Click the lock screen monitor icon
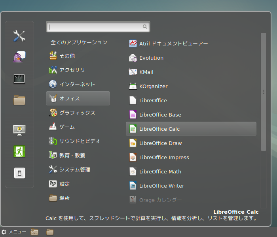Viewport: 277px width, 237px height. coord(19,130)
